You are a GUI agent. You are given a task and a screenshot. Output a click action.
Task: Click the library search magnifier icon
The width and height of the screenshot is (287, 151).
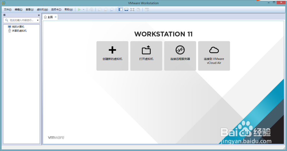pos(7,20)
